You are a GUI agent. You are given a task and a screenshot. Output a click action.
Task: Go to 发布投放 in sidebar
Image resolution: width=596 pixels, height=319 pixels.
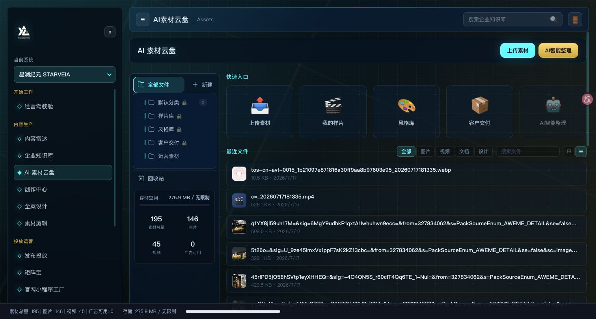coord(63,256)
